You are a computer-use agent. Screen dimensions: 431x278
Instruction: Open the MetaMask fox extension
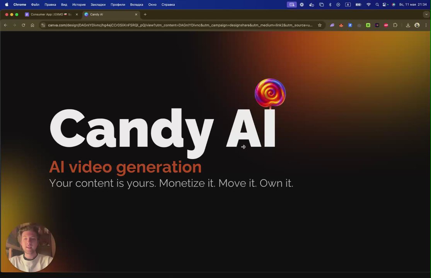[341, 25]
